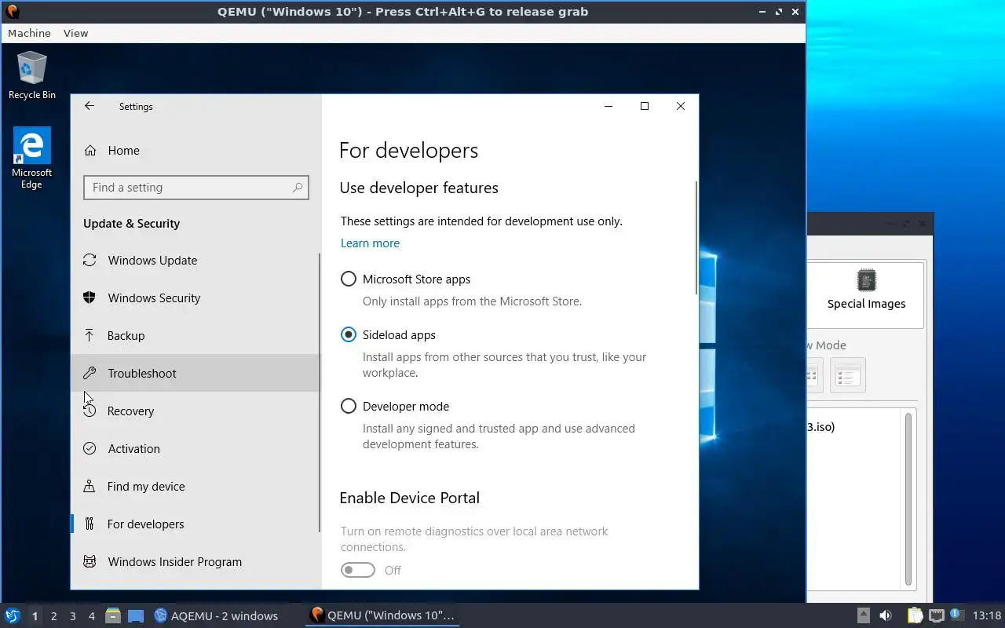Image resolution: width=1005 pixels, height=628 pixels.
Task: Select the Developer mode radio button
Action: pos(349,407)
